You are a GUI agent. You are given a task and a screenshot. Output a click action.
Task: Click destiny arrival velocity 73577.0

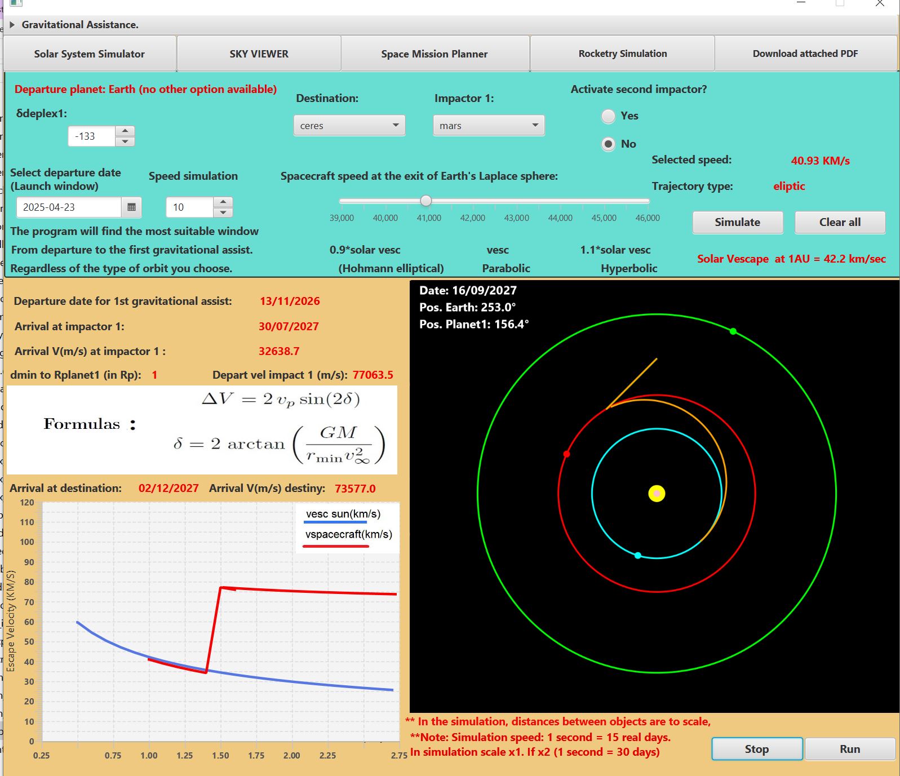(x=355, y=489)
